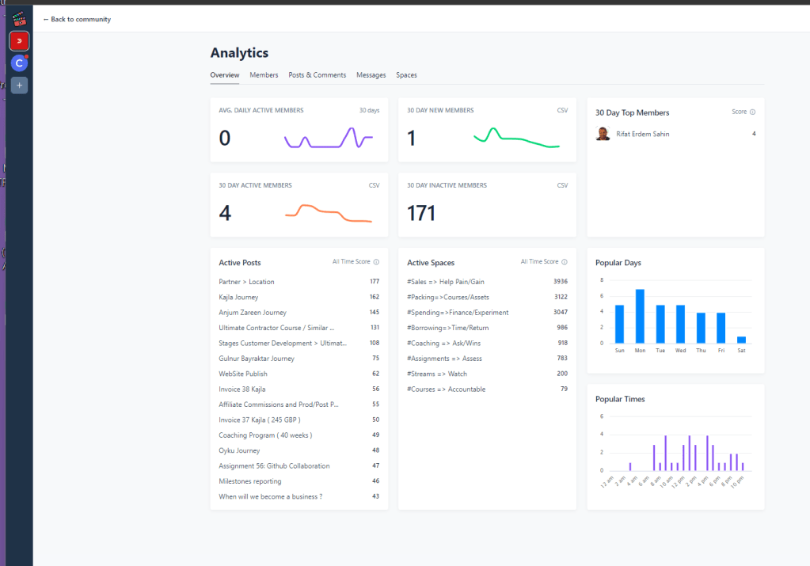Click the 171 inactive members count

pos(421,213)
